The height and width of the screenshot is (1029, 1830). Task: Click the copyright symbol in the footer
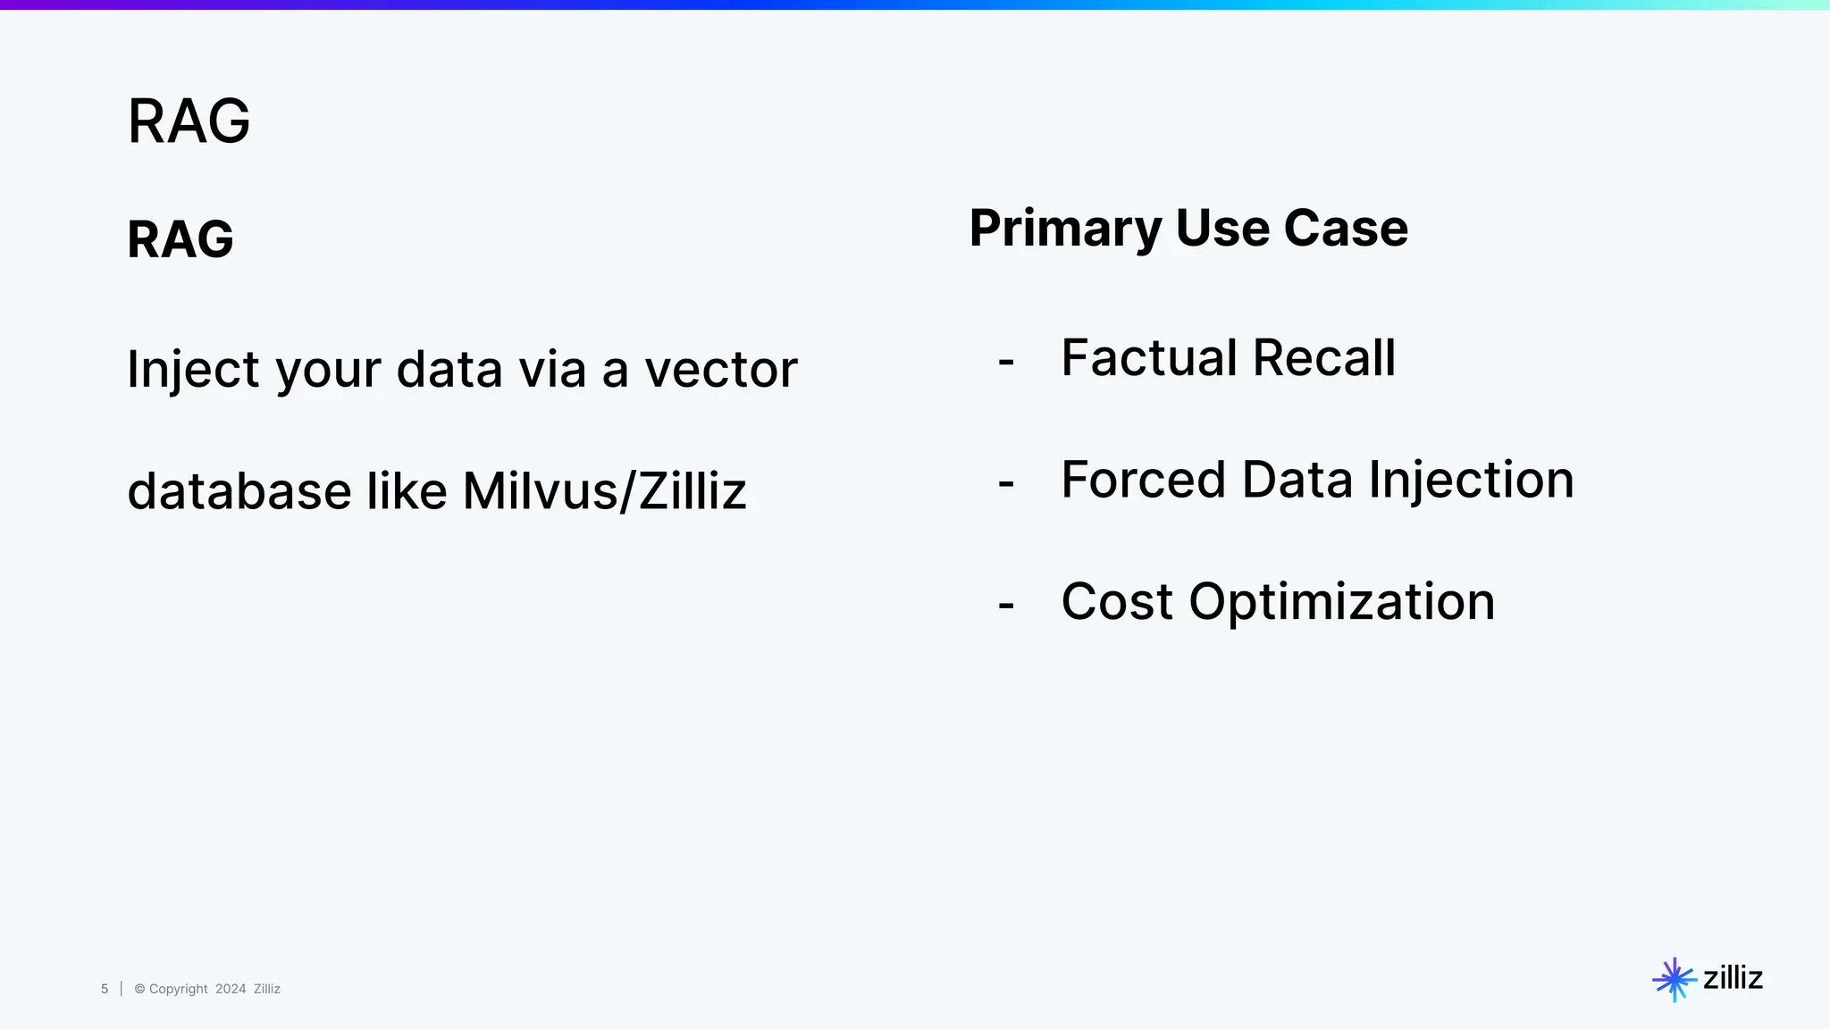tap(139, 989)
